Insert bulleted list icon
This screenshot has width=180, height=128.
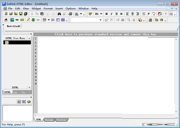(53, 20)
